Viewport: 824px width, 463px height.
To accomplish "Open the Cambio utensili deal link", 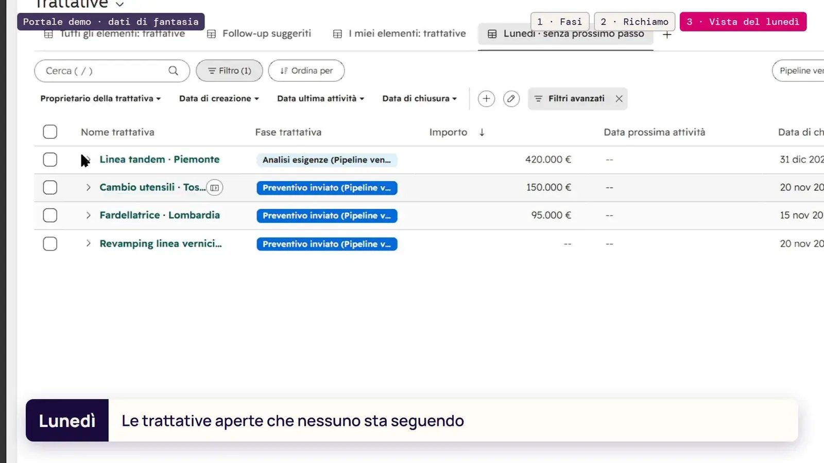I will pyautogui.click(x=152, y=187).
